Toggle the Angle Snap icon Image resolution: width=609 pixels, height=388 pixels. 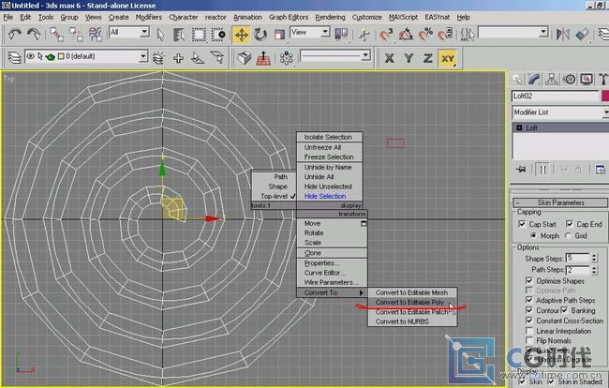406,35
